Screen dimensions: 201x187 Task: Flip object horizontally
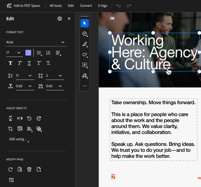(20, 118)
